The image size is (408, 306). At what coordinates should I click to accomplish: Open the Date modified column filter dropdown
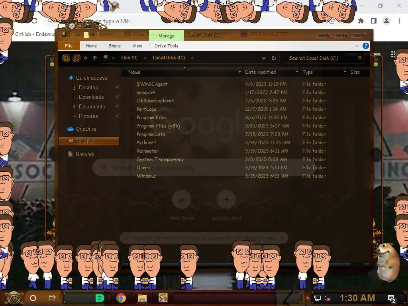(x=296, y=72)
